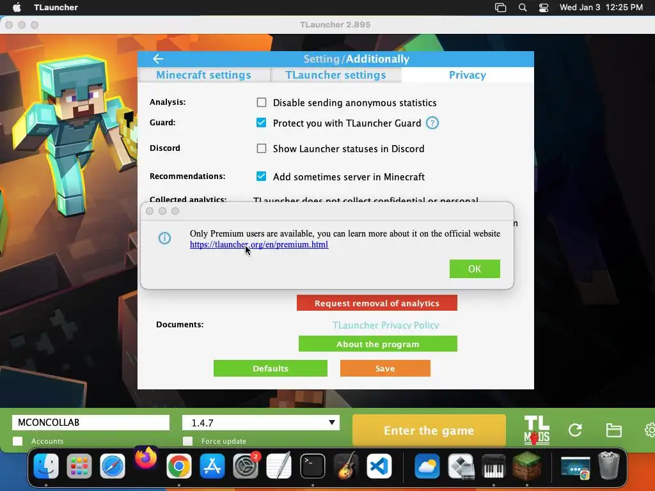Click the MCONCOLLAB username field
Image resolution: width=655 pixels, height=491 pixels.
(91, 423)
